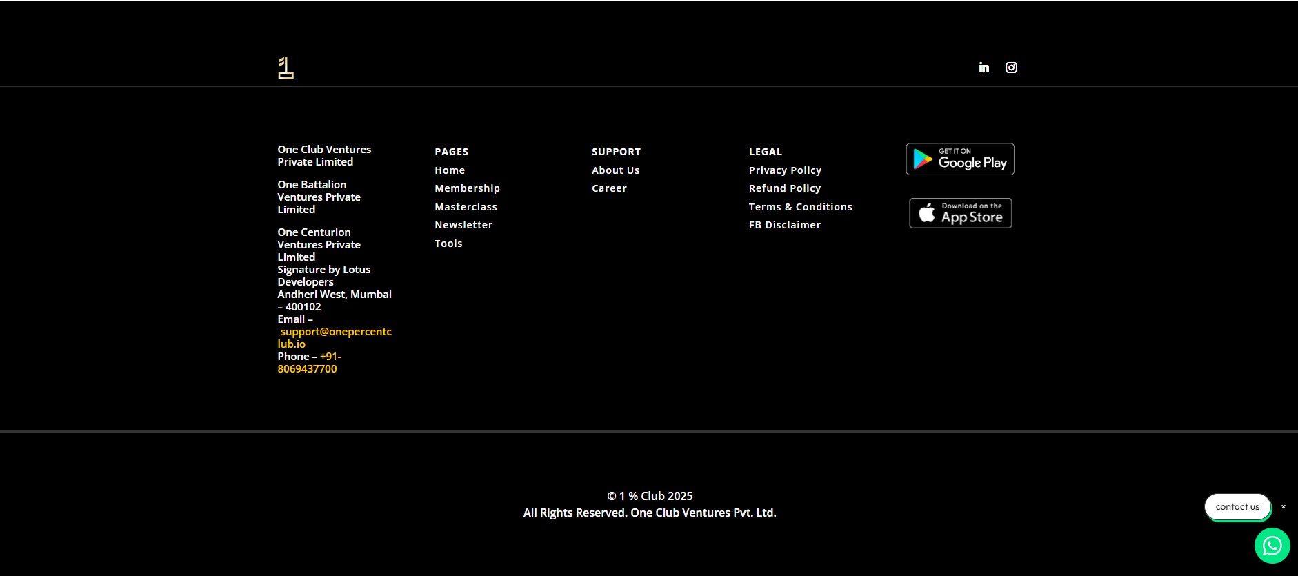
Task: Go to the Home page link
Action: [450, 170]
